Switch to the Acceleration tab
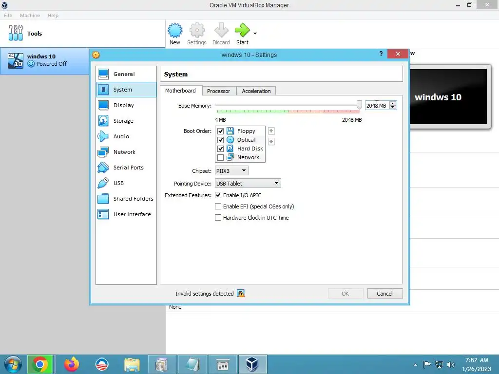This screenshot has width=499, height=374. click(256, 91)
